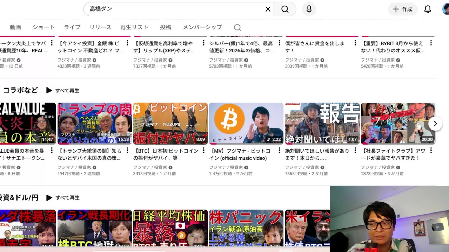Switch to the ショート tab
Screen dimensions: 449x252
tap(43, 27)
